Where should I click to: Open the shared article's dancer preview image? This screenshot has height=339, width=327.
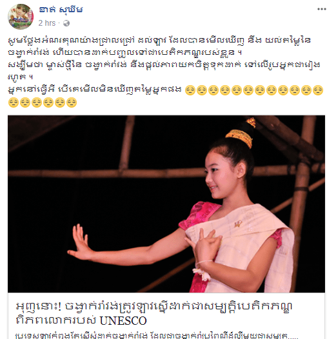(x=166, y=204)
